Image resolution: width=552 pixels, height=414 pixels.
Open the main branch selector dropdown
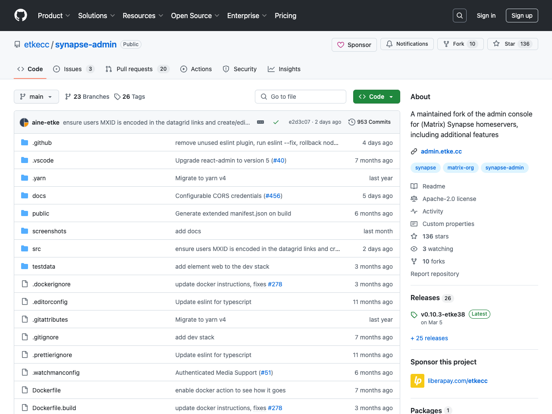[x=36, y=97]
